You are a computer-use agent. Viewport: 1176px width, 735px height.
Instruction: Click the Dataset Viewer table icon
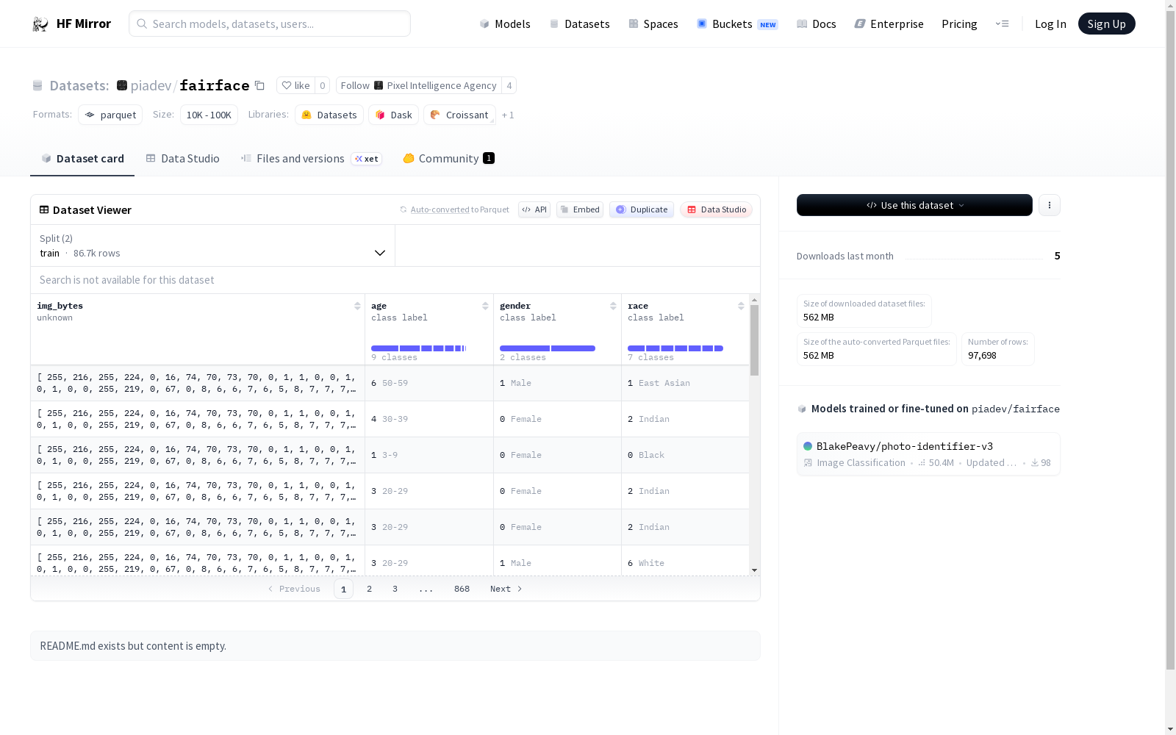(44, 209)
